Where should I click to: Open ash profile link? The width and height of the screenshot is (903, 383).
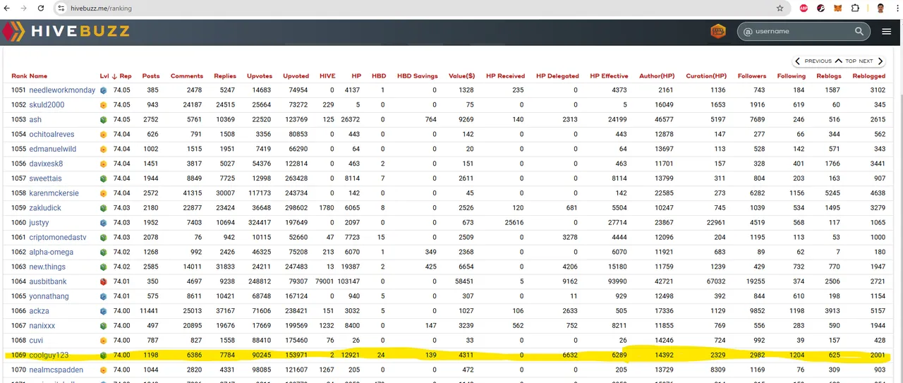click(35, 120)
